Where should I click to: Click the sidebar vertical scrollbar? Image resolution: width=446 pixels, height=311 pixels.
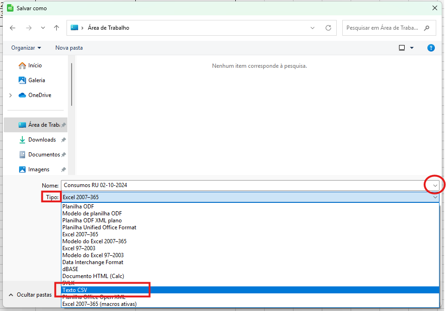(72, 84)
